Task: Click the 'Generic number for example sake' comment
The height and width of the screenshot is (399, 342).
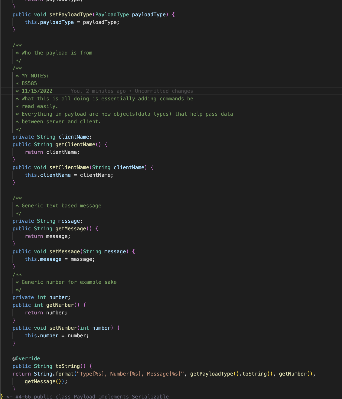Action: point(69,282)
